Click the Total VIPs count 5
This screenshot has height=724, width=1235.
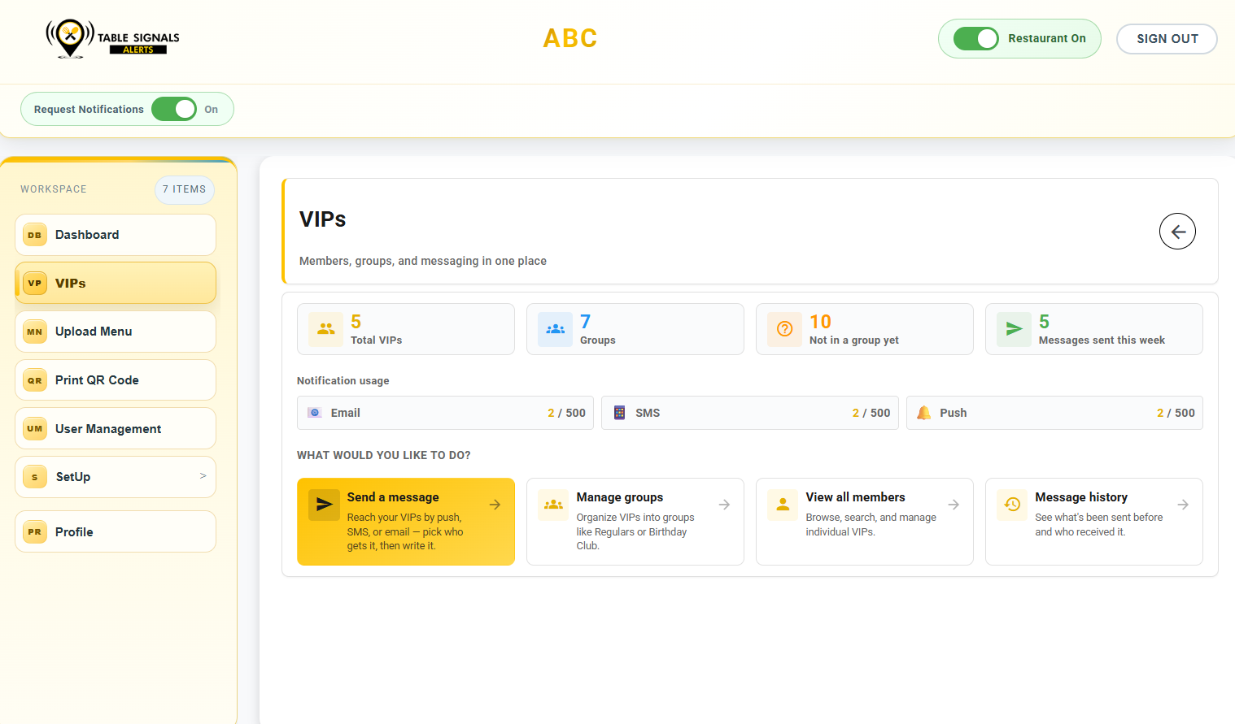click(x=356, y=322)
